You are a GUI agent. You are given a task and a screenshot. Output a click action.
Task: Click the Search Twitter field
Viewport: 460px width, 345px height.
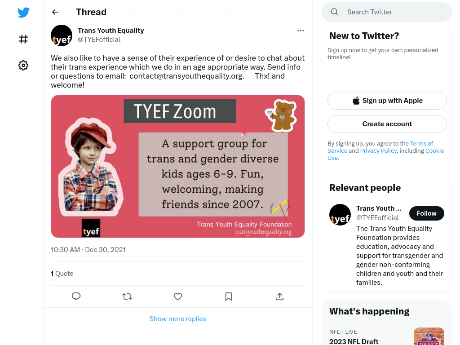tap(387, 12)
